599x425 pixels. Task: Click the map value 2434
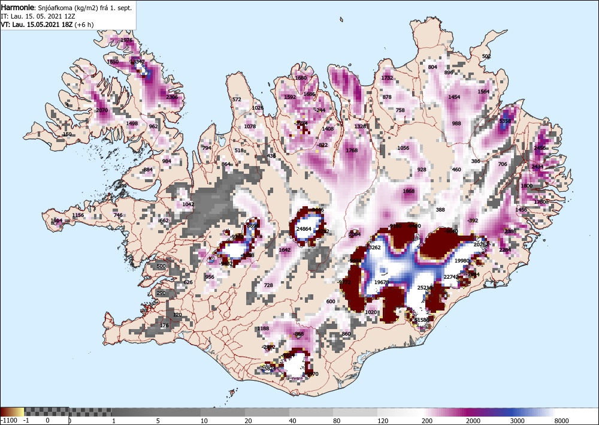pos(537,167)
